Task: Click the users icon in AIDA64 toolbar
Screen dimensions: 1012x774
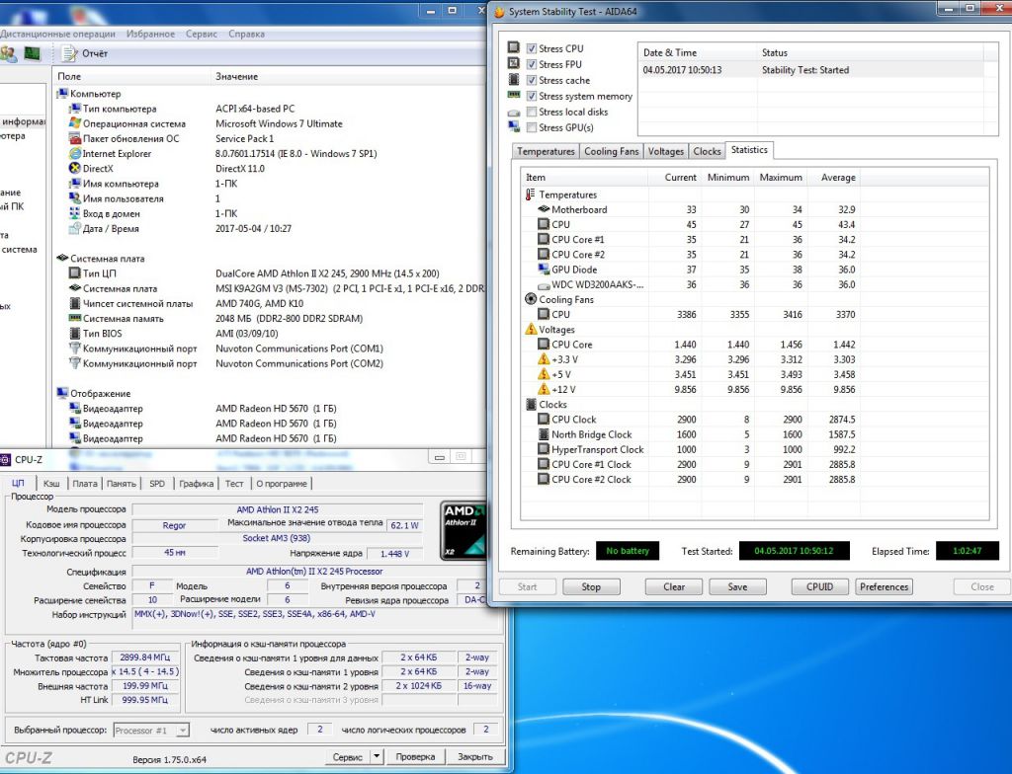Action: 8,53
